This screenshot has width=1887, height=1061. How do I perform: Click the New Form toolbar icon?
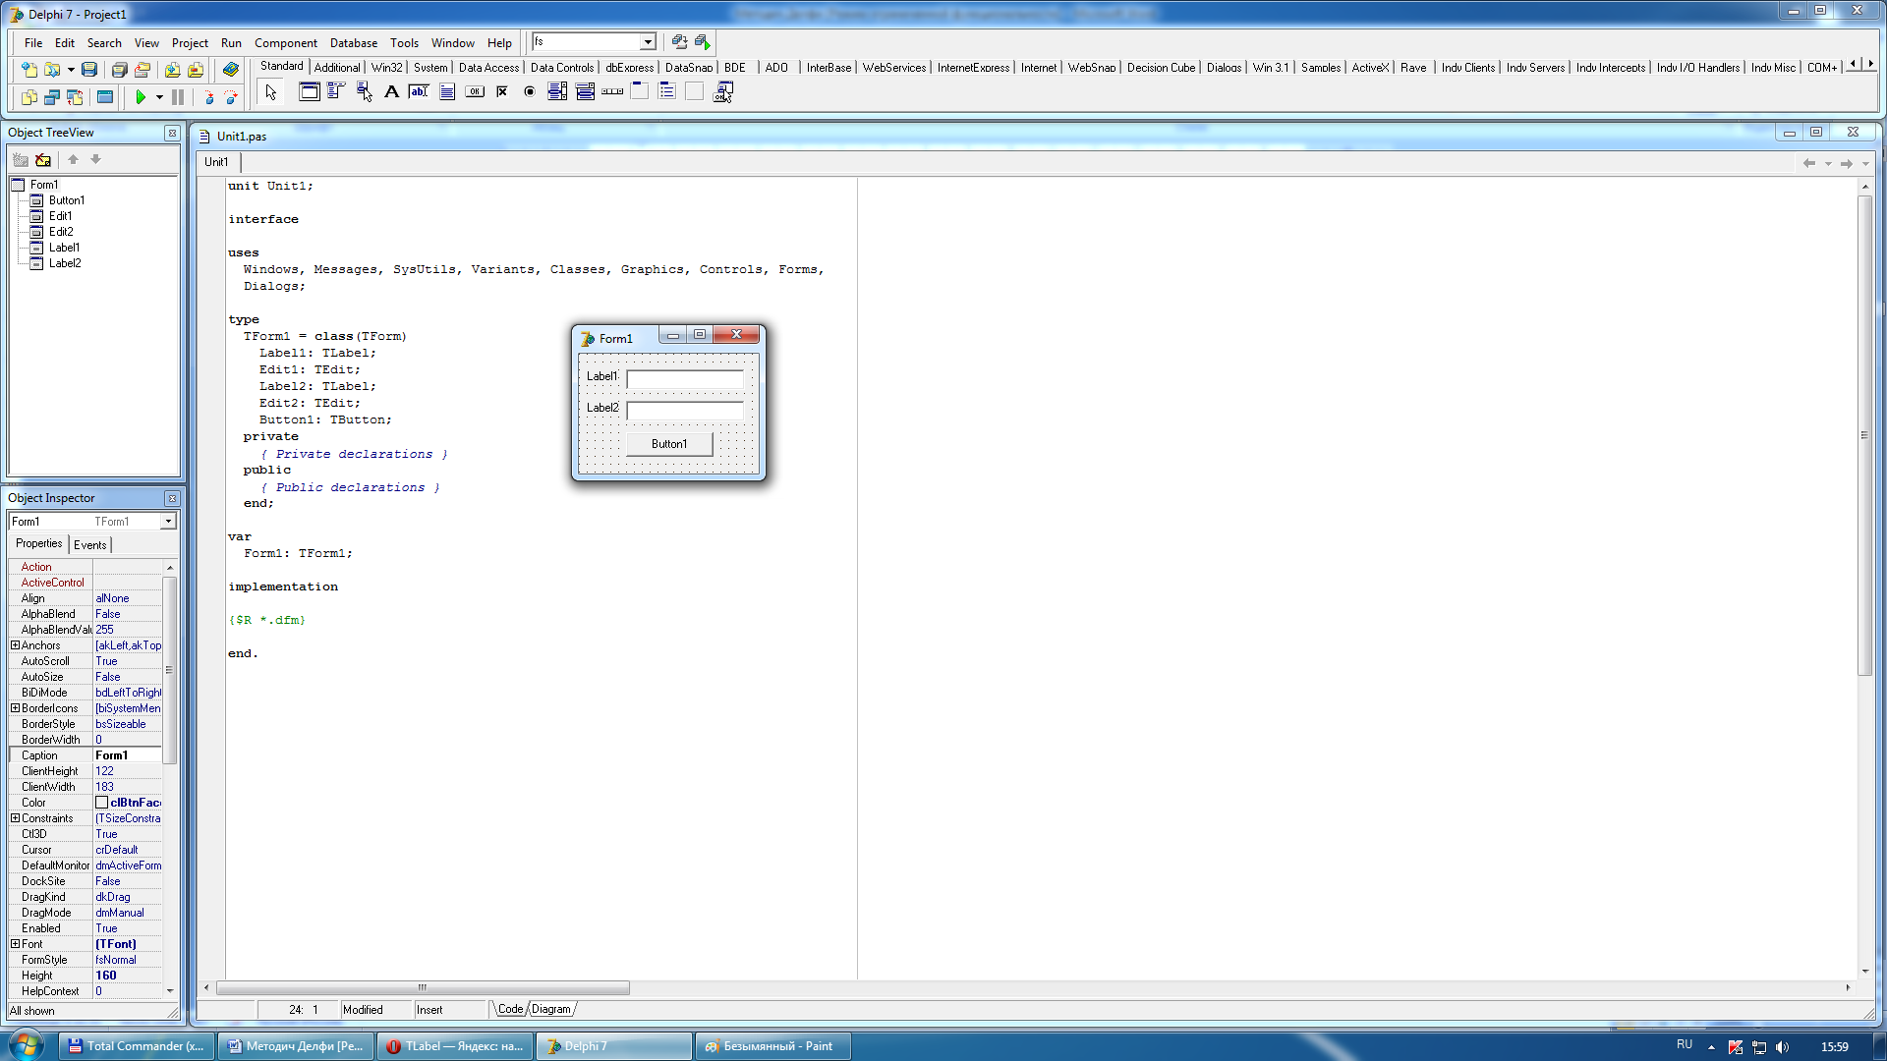coord(105,97)
